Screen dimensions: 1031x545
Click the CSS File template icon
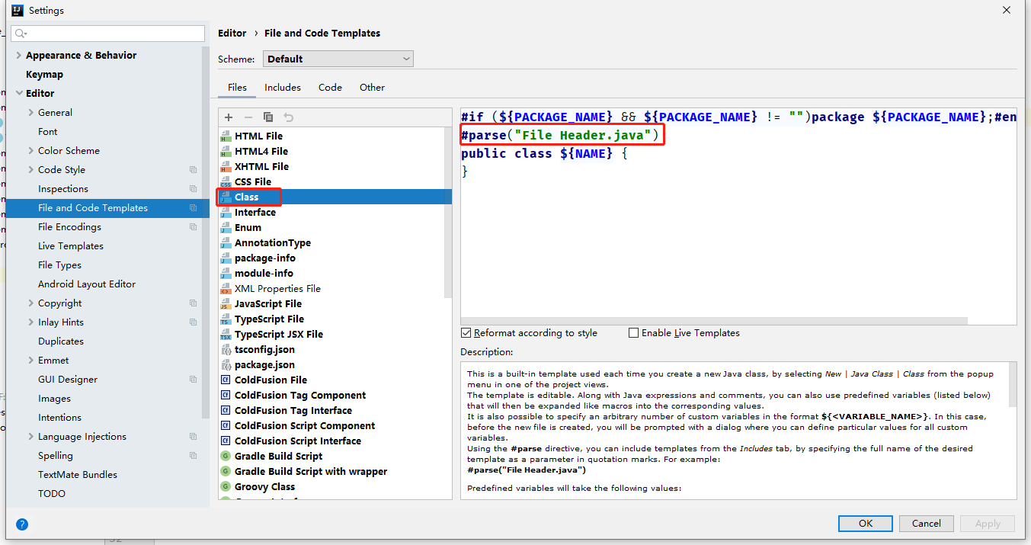point(226,182)
